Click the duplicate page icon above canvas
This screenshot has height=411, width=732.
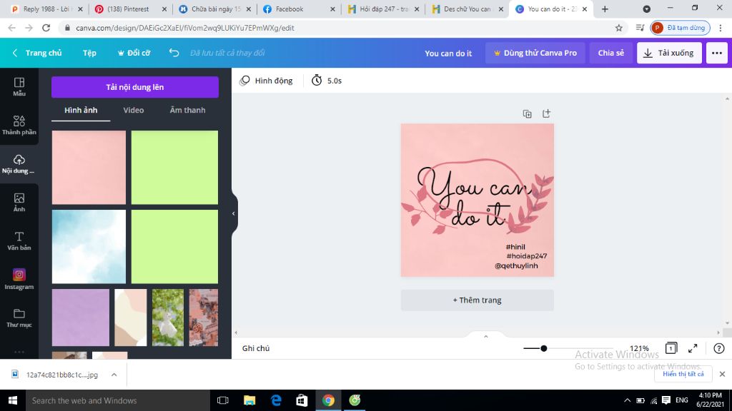click(527, 113)
